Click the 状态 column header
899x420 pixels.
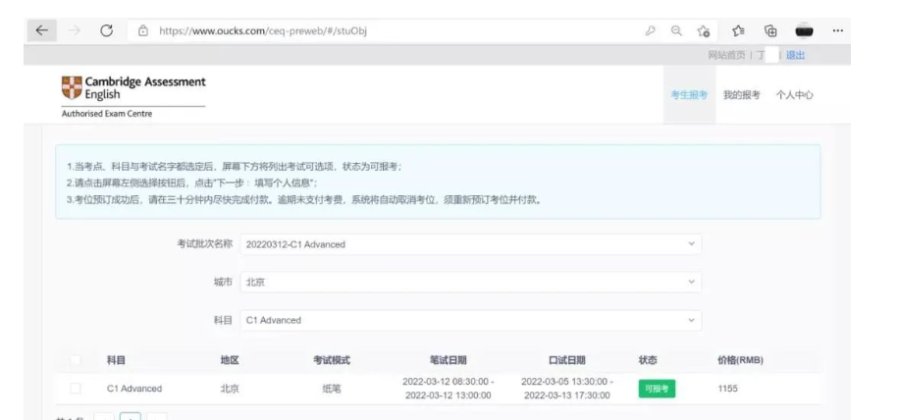coord(648,360)
